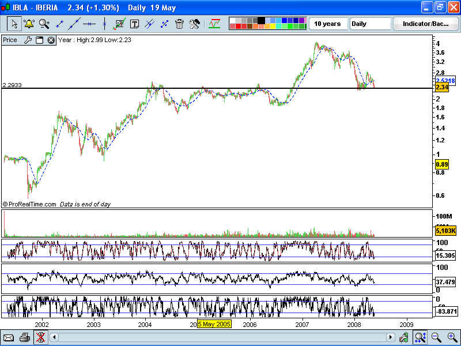The width and height of the screenshot is (461, 346).
Task: Click the zoom in magnifier
Action: coord(452,337)
